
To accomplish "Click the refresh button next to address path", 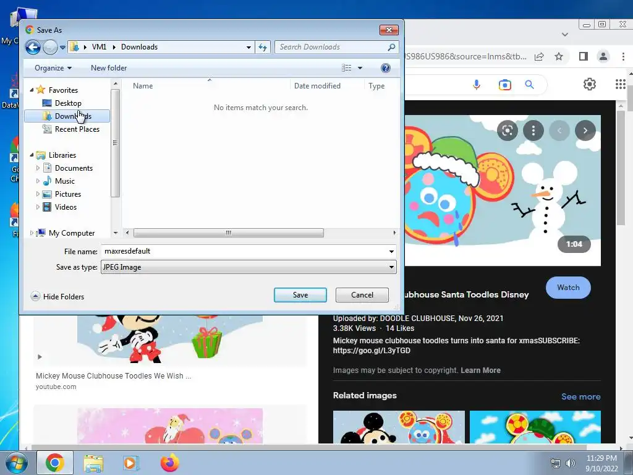I will (x=263, y=47).
